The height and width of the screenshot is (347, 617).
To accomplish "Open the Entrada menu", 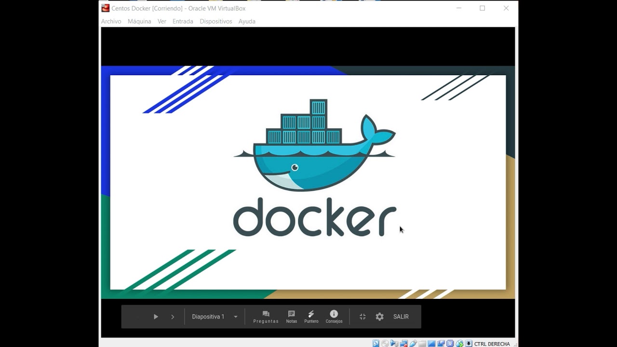I will click(x=183, y=21).
